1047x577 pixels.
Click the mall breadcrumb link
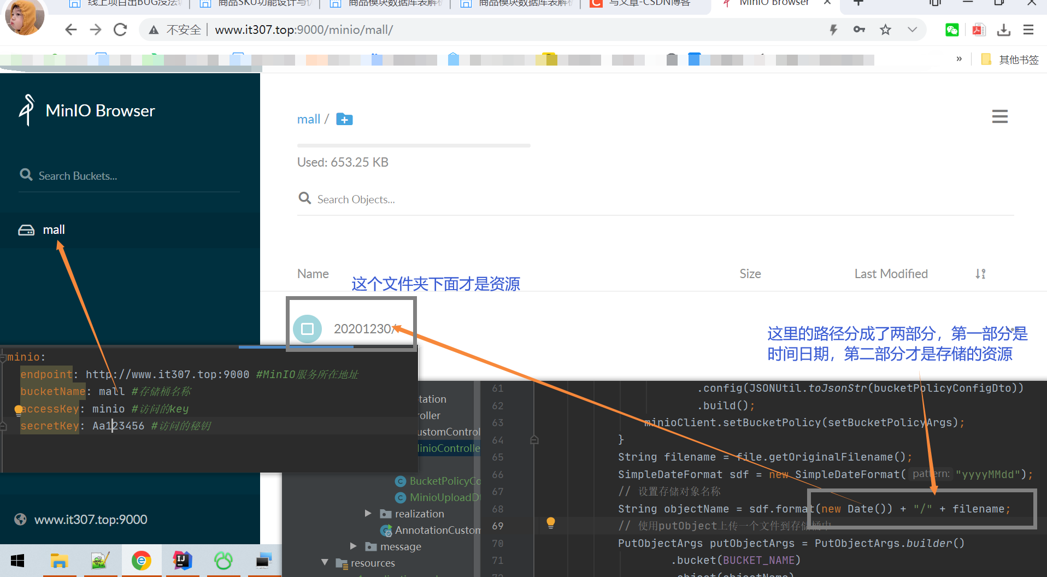click(309, 119)
